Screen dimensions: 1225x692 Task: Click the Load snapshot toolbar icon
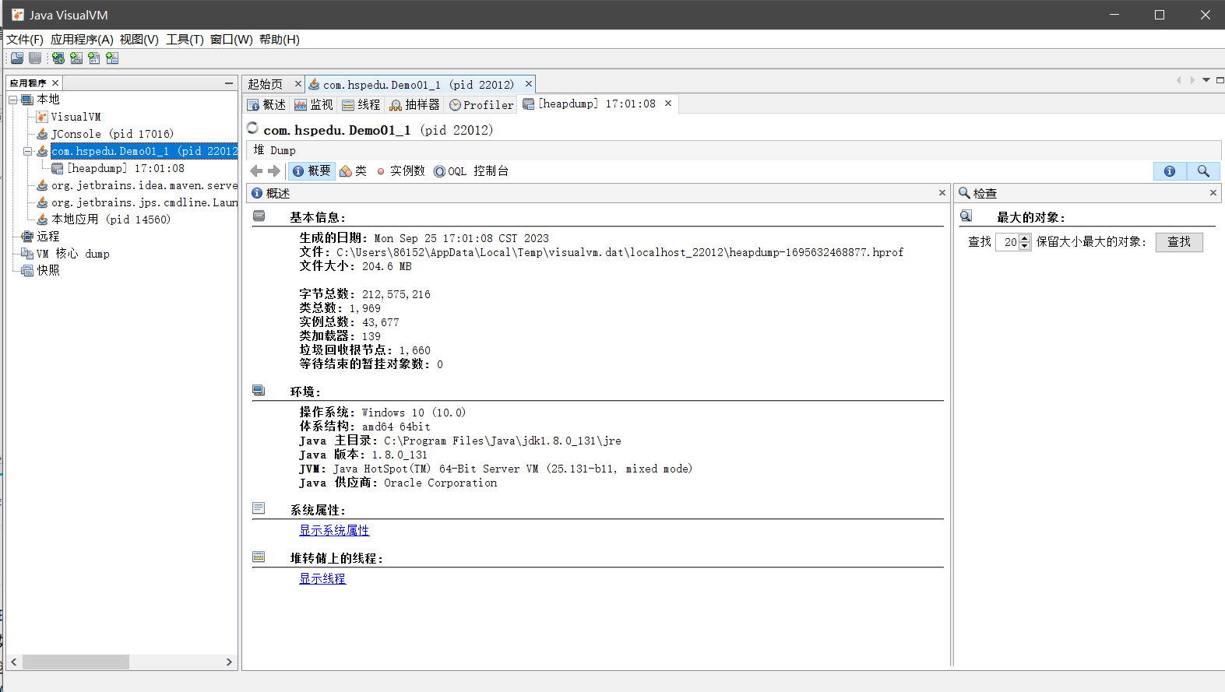[x=16, y=58]
